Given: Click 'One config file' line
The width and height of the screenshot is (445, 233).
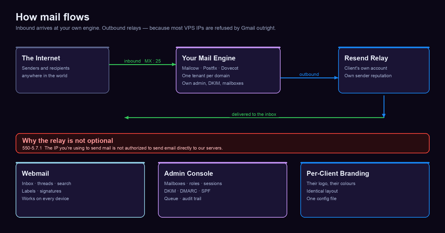Looking at the screenshot, I should pos(322,199).
